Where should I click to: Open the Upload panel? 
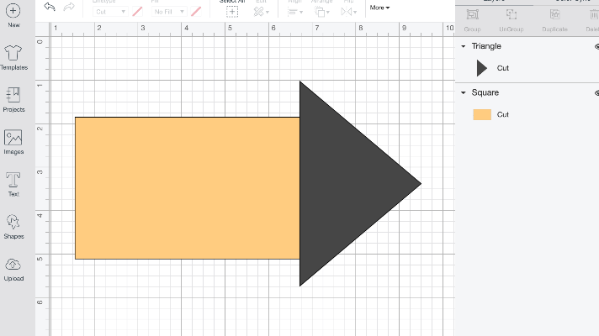(13, 269)
